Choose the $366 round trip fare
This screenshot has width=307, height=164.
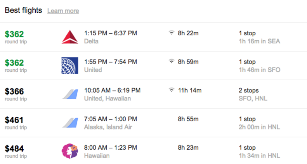(x=14, y=91)
